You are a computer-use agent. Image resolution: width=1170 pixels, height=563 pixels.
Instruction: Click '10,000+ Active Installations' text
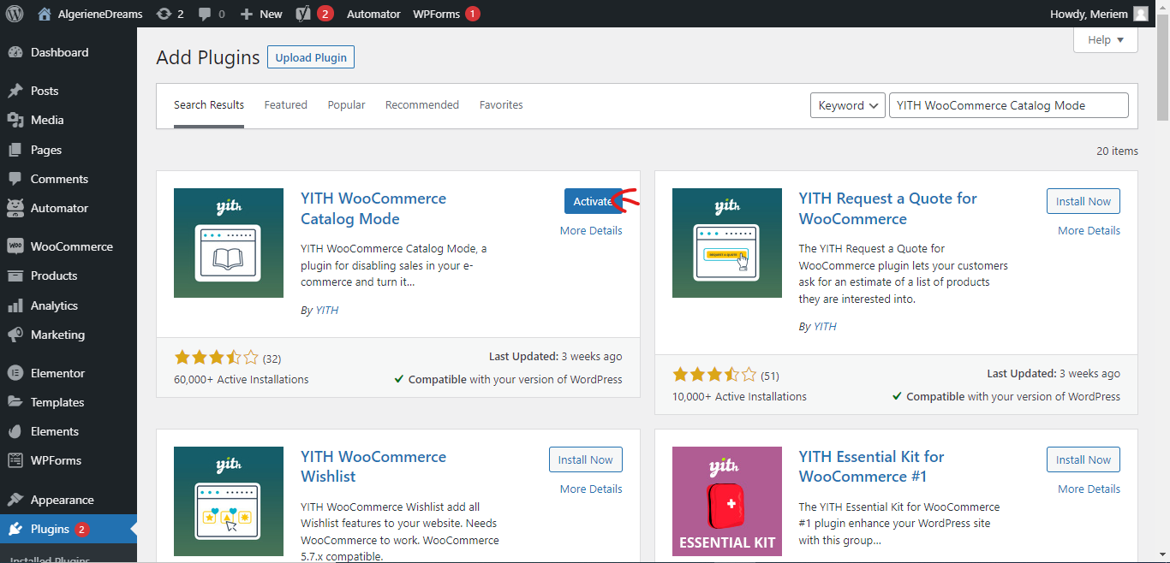click(x=739, y=396)
